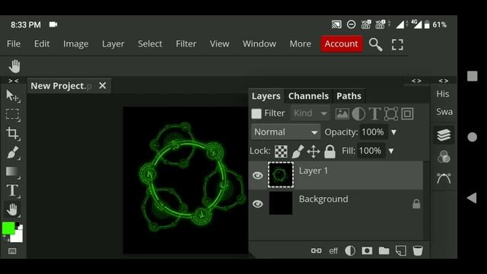Select the Layer 1 thumbnail
Screen dimensions: 487x274
point(281,175)
